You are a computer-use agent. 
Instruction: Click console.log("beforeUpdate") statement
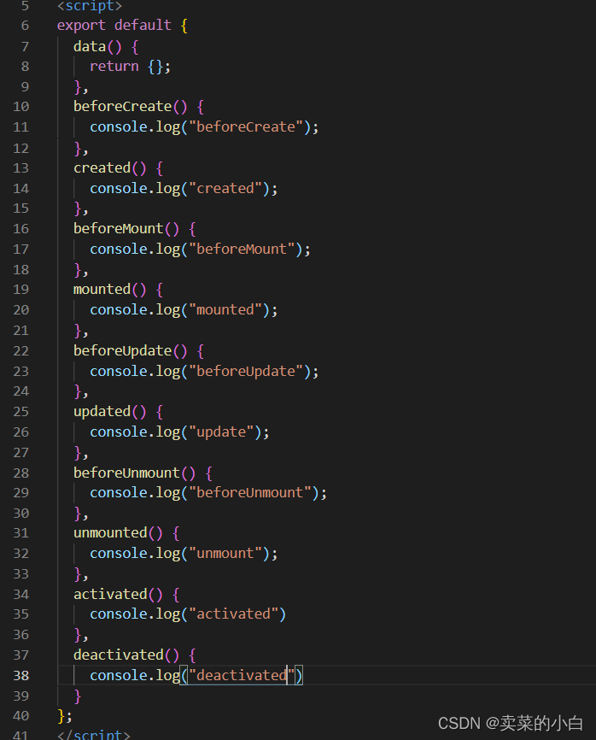tap(204, 372)
